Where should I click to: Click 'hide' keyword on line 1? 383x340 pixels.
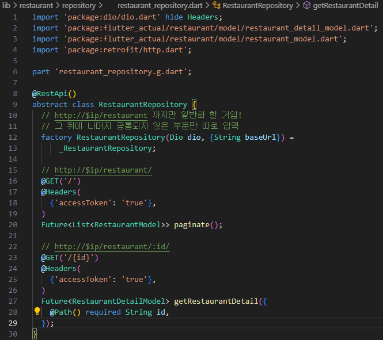(x=174, y=17)
